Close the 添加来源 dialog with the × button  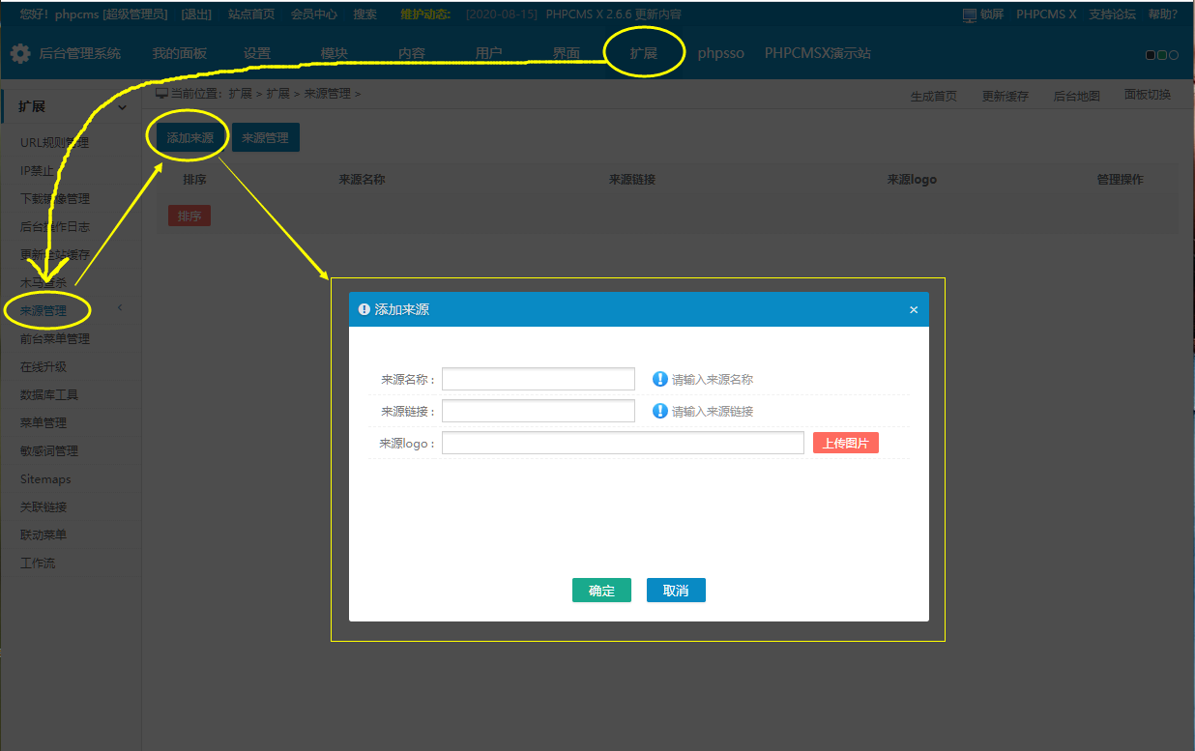point(914,310)
